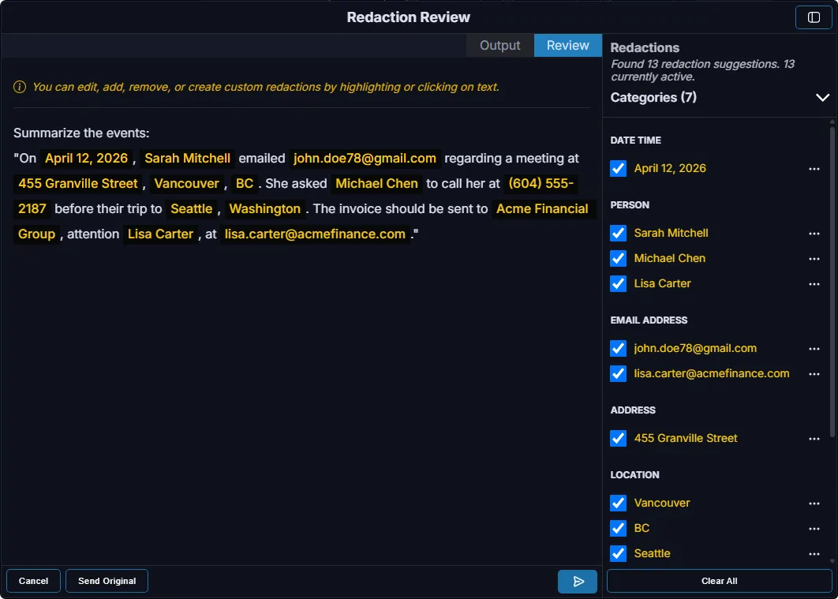Uncheck the Michael Chen redaction
Viewport: 838px width, 599px height.
619,258
